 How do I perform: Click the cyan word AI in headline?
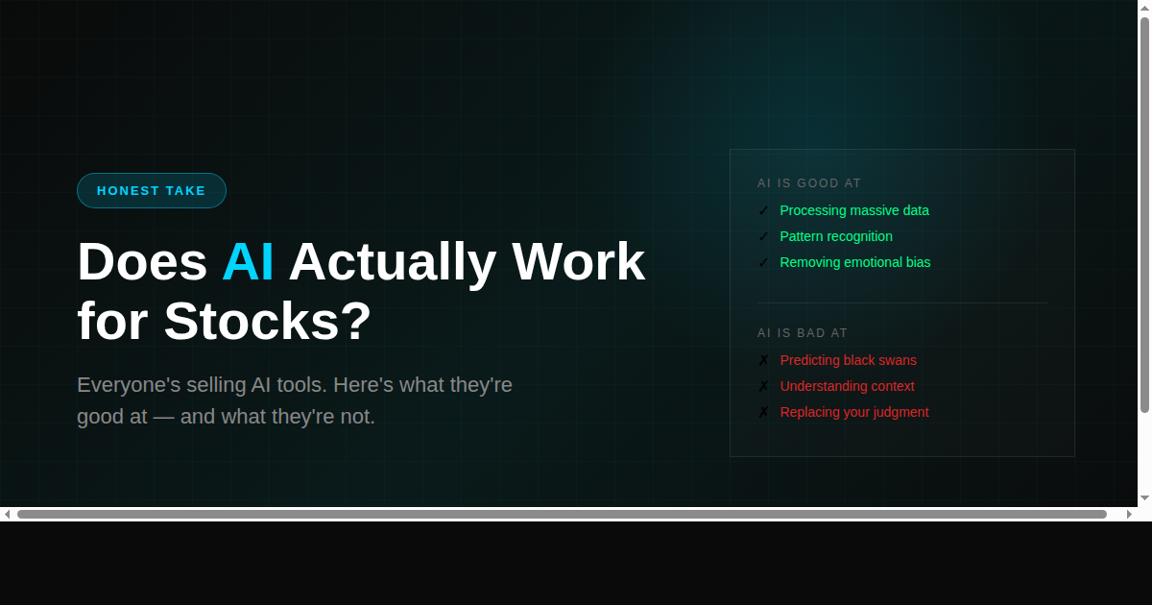pos(248,261)
